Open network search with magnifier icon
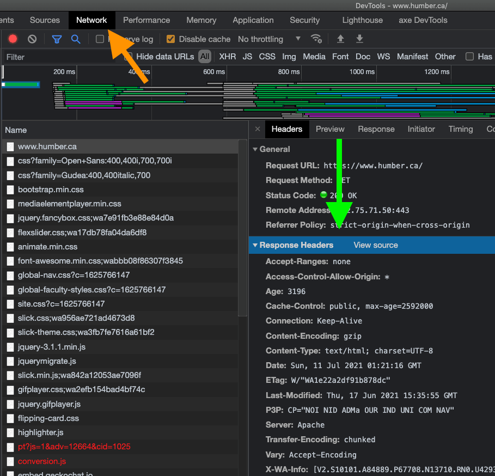This screenshot has height=476, width=495. [x=76, y=39]
